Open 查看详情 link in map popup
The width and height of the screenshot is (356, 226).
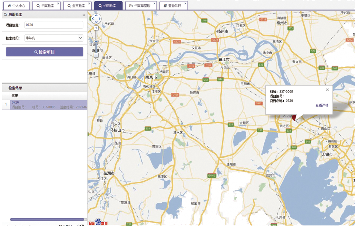pyautogui.click(x=321, y=105)
